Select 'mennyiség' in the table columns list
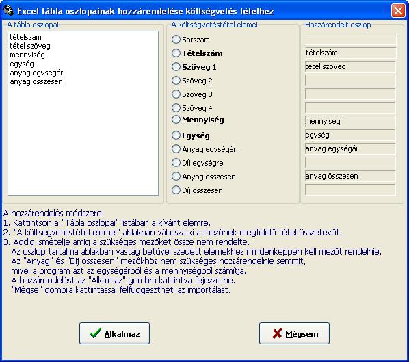This screenshot has width=409, height=362. click(27, 55)
